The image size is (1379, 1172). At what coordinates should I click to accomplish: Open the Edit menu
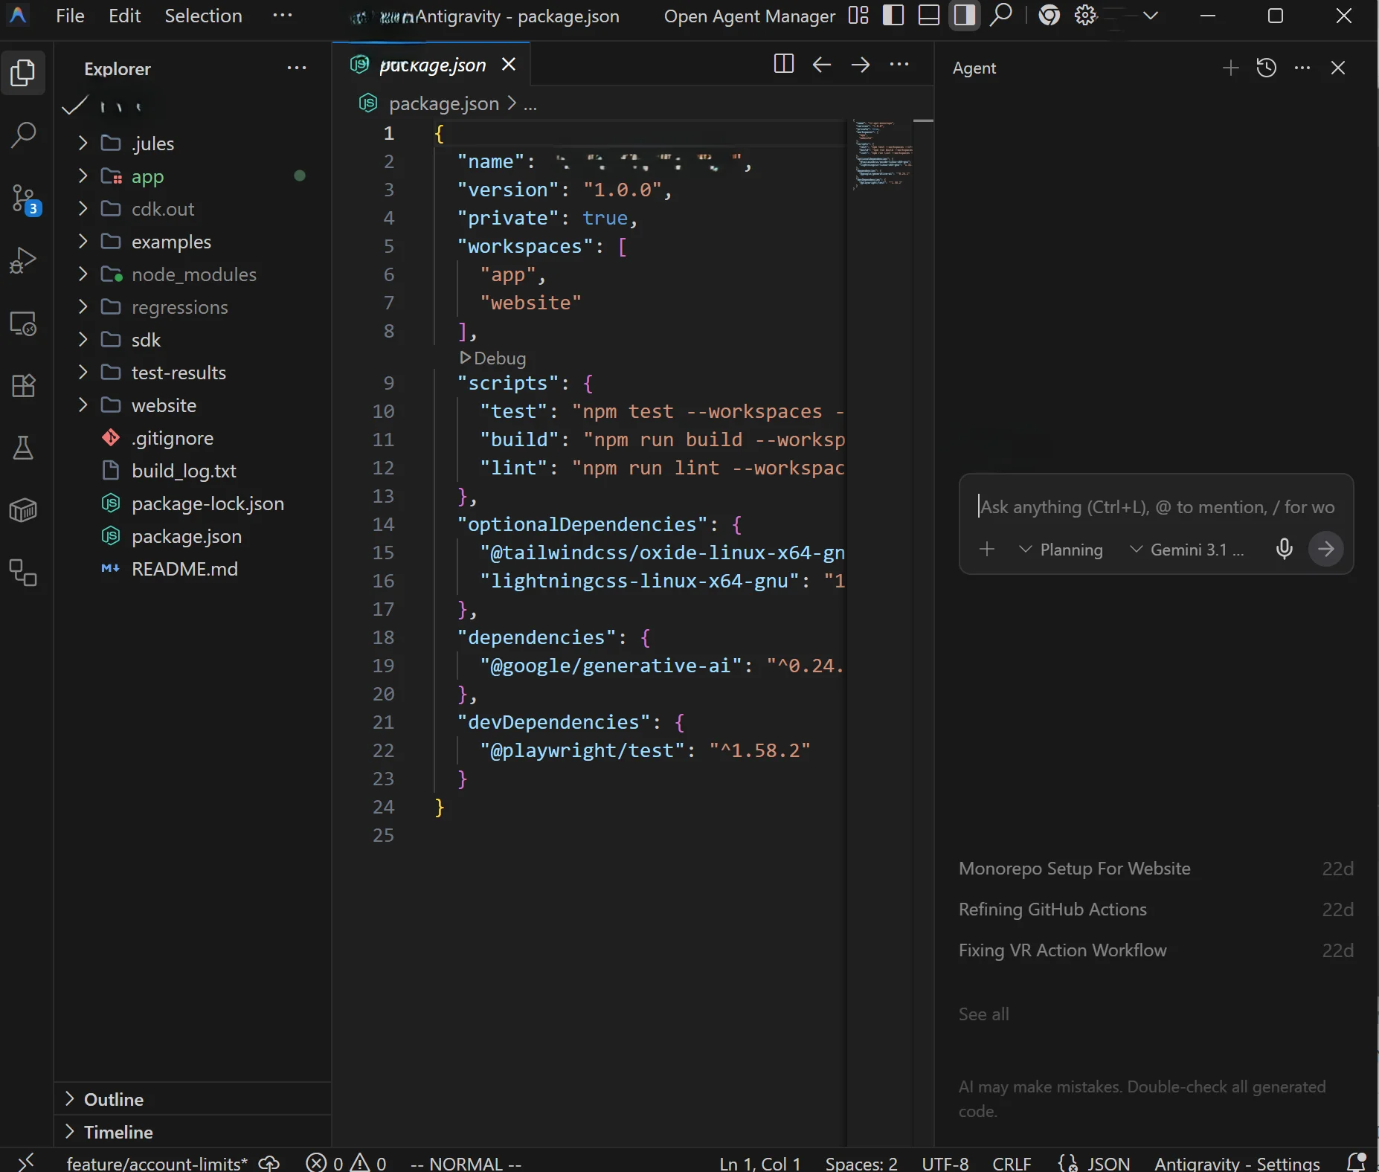click(x=123, y=16)
